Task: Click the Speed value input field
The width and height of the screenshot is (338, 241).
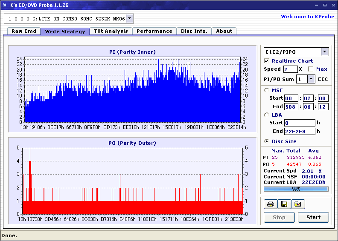Action: point(290,69)
